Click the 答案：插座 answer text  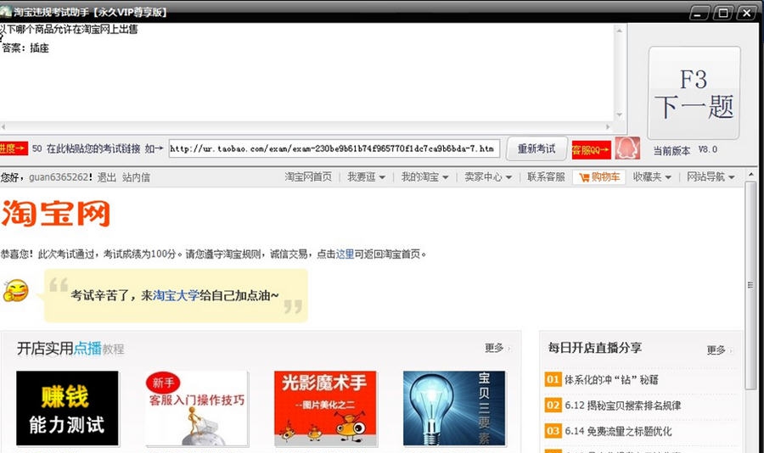point(25,48)
